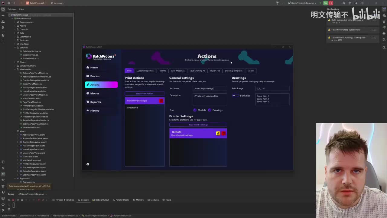Switch to the Debug Output tab
Screen dimensions: 387x218
pos(101,200)
